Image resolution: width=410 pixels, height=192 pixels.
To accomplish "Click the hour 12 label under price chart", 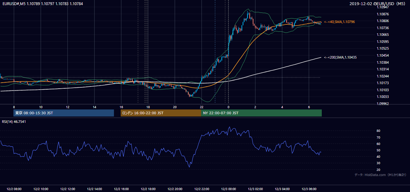I will tap(68, 107).
